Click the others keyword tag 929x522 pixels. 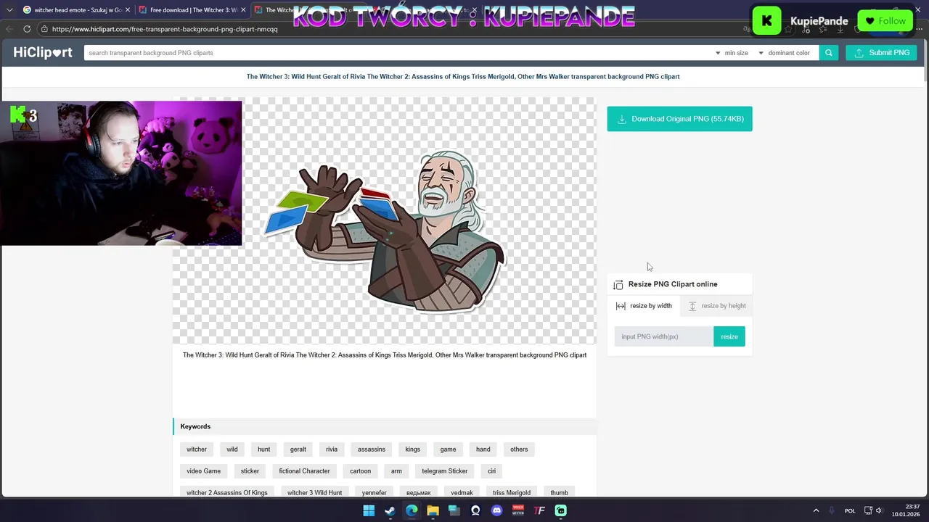point(519,449)
